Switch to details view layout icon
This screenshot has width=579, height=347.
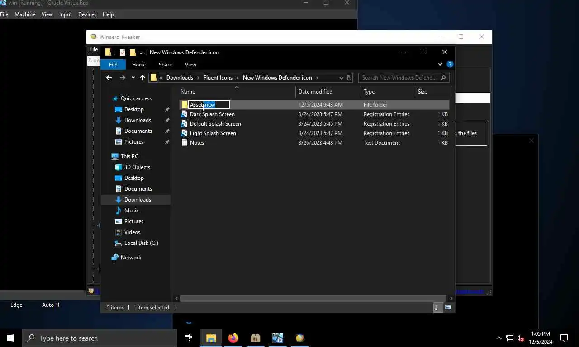click(x=437, y=307)
